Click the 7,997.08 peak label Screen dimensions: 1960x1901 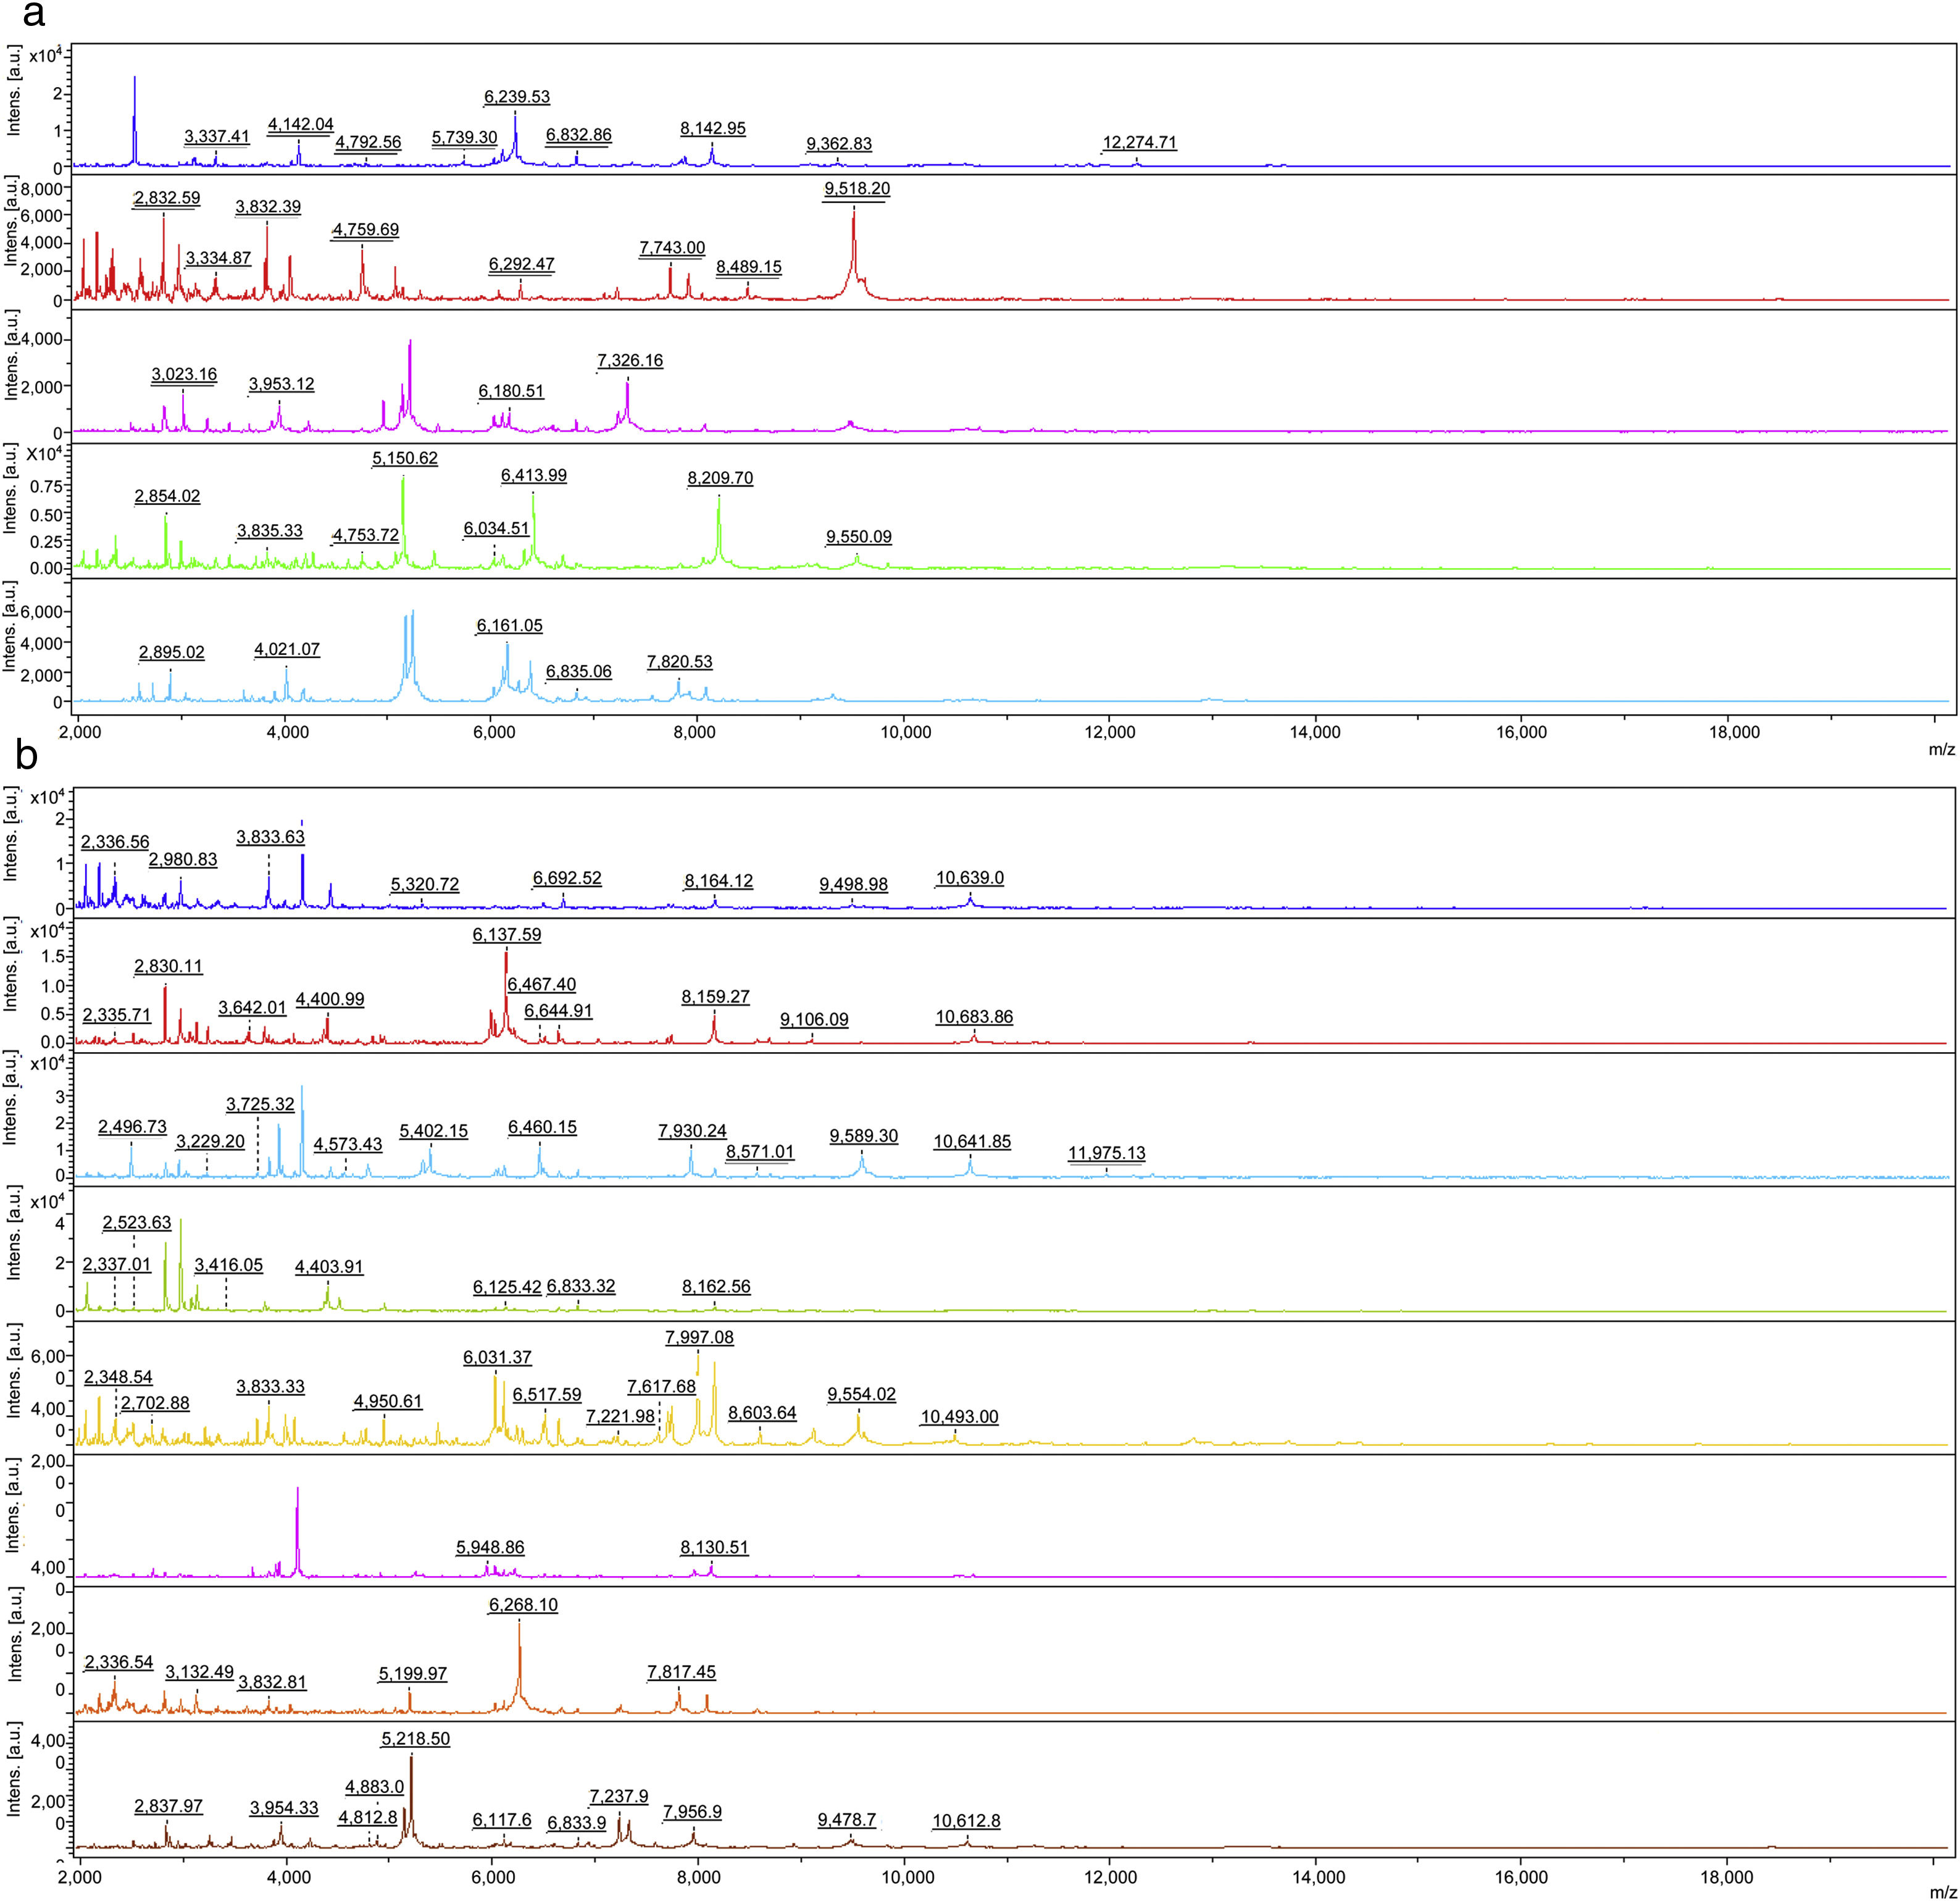point(699,1337)
